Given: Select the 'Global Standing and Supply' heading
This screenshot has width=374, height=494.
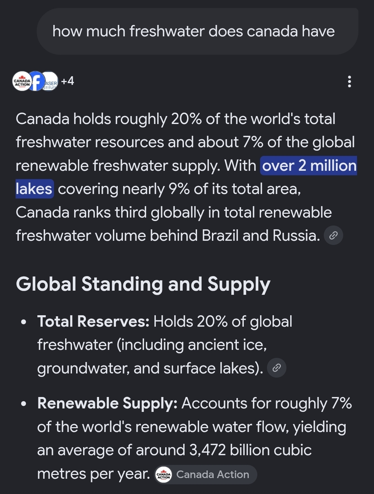Looking at the screenshot, I should [143, 284].
